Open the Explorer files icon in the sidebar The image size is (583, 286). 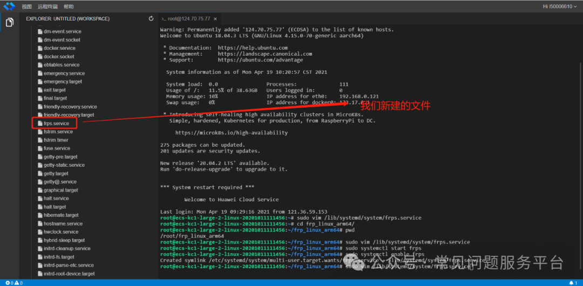click(x=10, y=22)
